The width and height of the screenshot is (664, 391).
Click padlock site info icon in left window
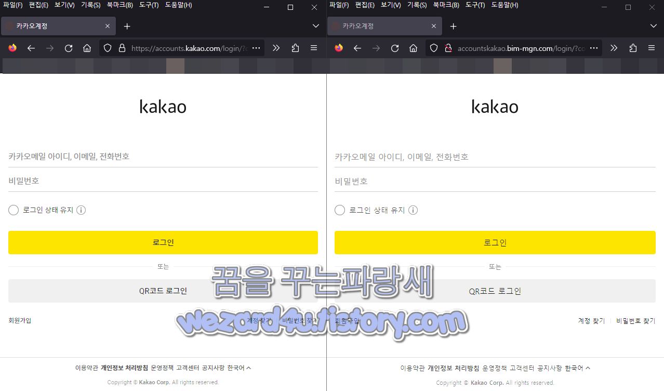point(122,48)
